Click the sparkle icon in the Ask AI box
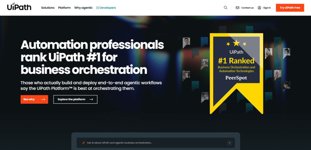Viewport: 311px width, 150px height. coord(84,143)
